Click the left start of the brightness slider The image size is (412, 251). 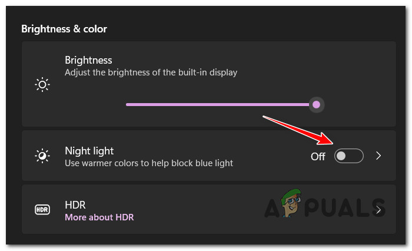(x=128, y=104)
